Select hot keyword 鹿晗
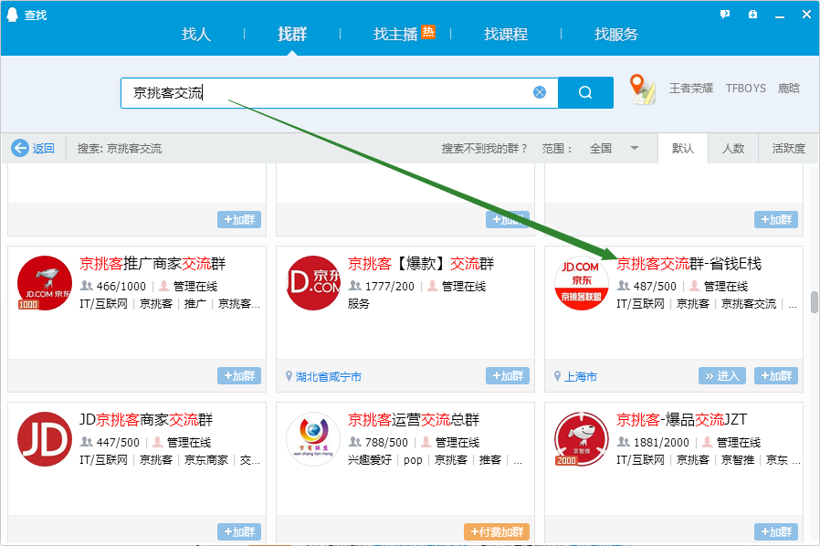 [789, 89]
